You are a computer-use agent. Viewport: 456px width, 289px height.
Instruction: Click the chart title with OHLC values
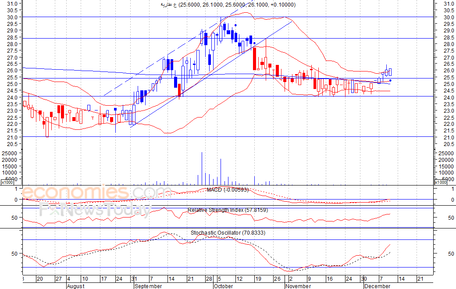(228, 5)
